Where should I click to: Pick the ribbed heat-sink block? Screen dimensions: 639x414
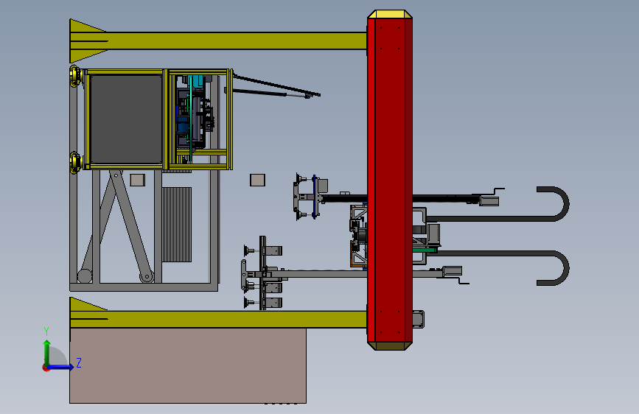click(177, 225)
